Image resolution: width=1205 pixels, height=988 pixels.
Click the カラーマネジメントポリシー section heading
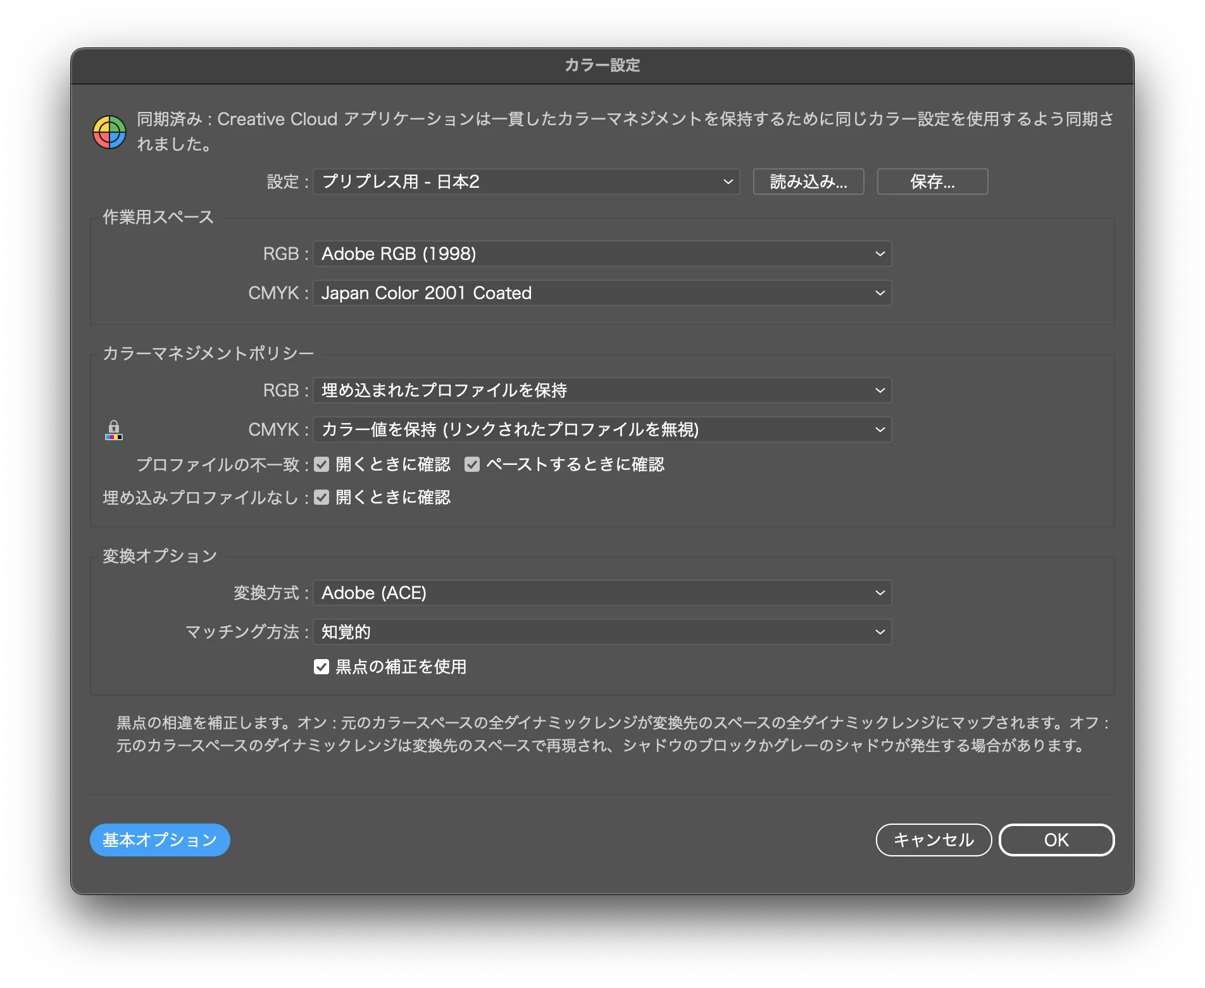(x=208, y=353)
